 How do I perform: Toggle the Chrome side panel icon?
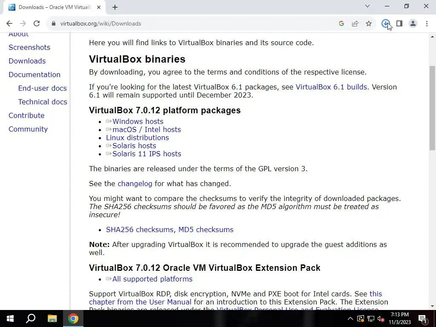point(399,24)
